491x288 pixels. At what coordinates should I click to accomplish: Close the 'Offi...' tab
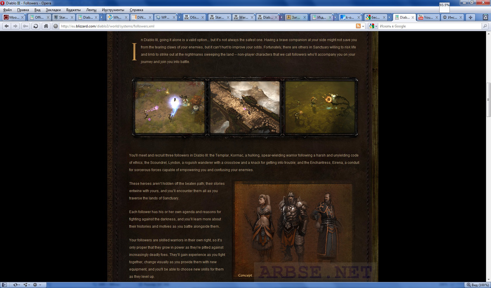click(48, 17)
